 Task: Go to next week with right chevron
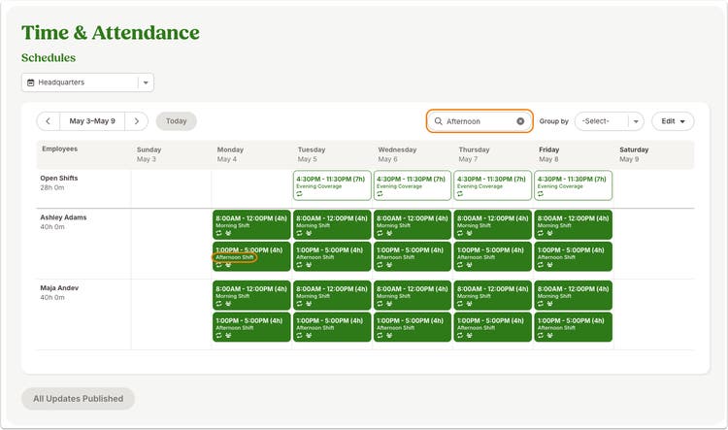click(137, 121)
